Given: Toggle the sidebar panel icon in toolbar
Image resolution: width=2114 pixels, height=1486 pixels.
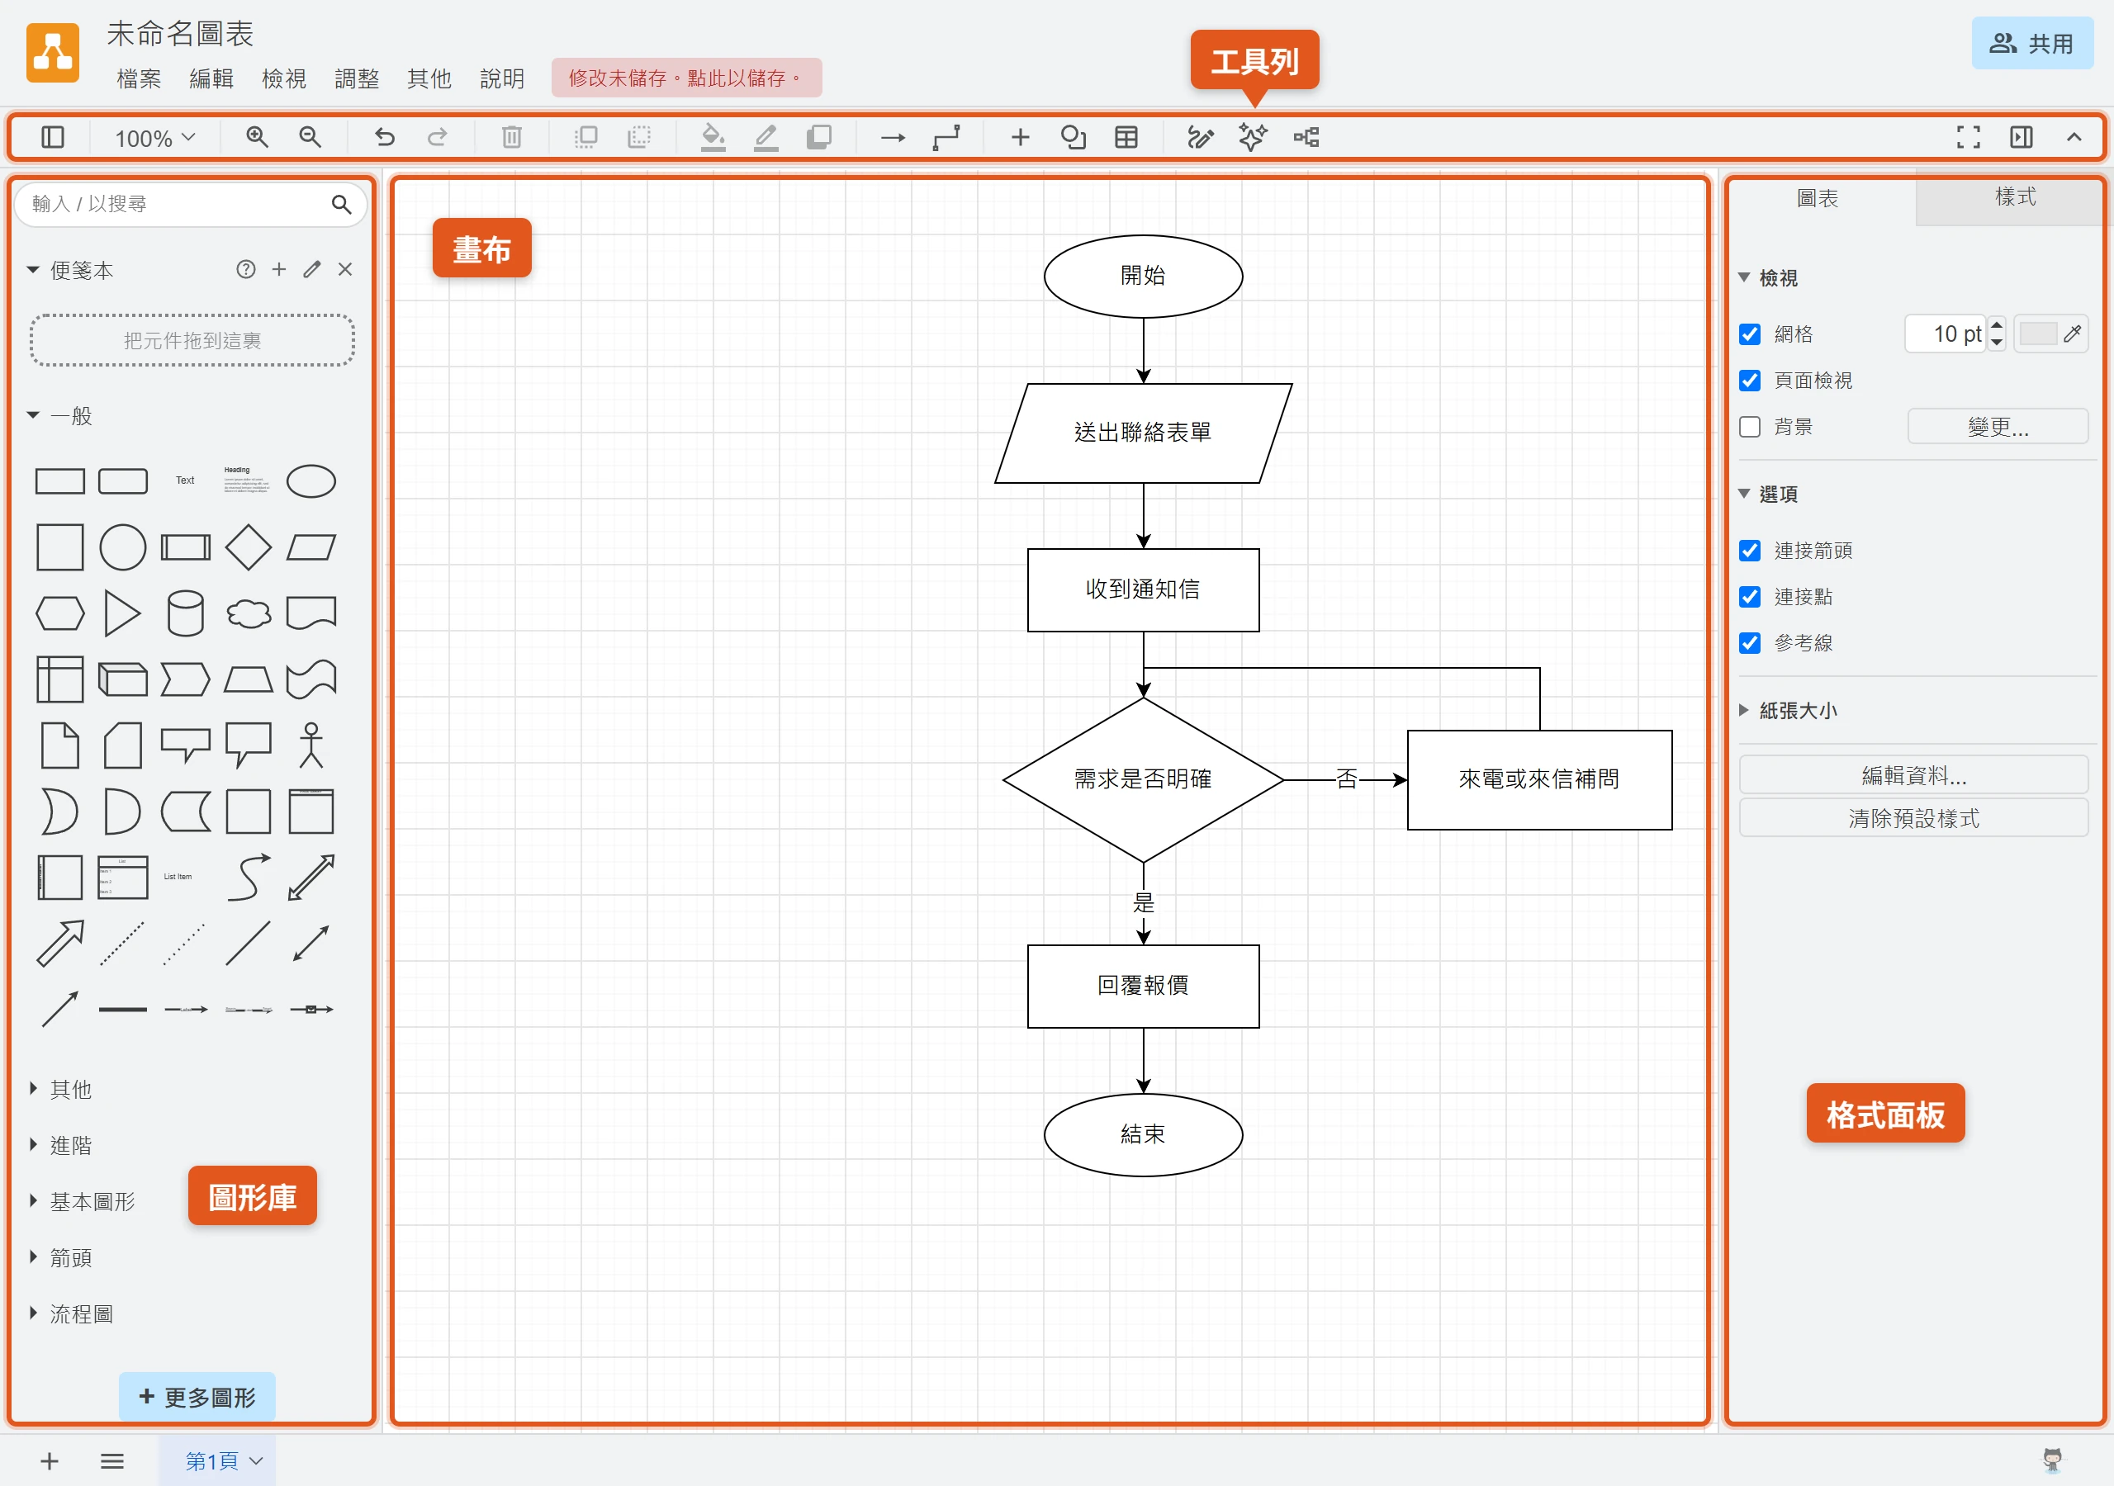Looking at the screenshot, I should click(53, 137).
